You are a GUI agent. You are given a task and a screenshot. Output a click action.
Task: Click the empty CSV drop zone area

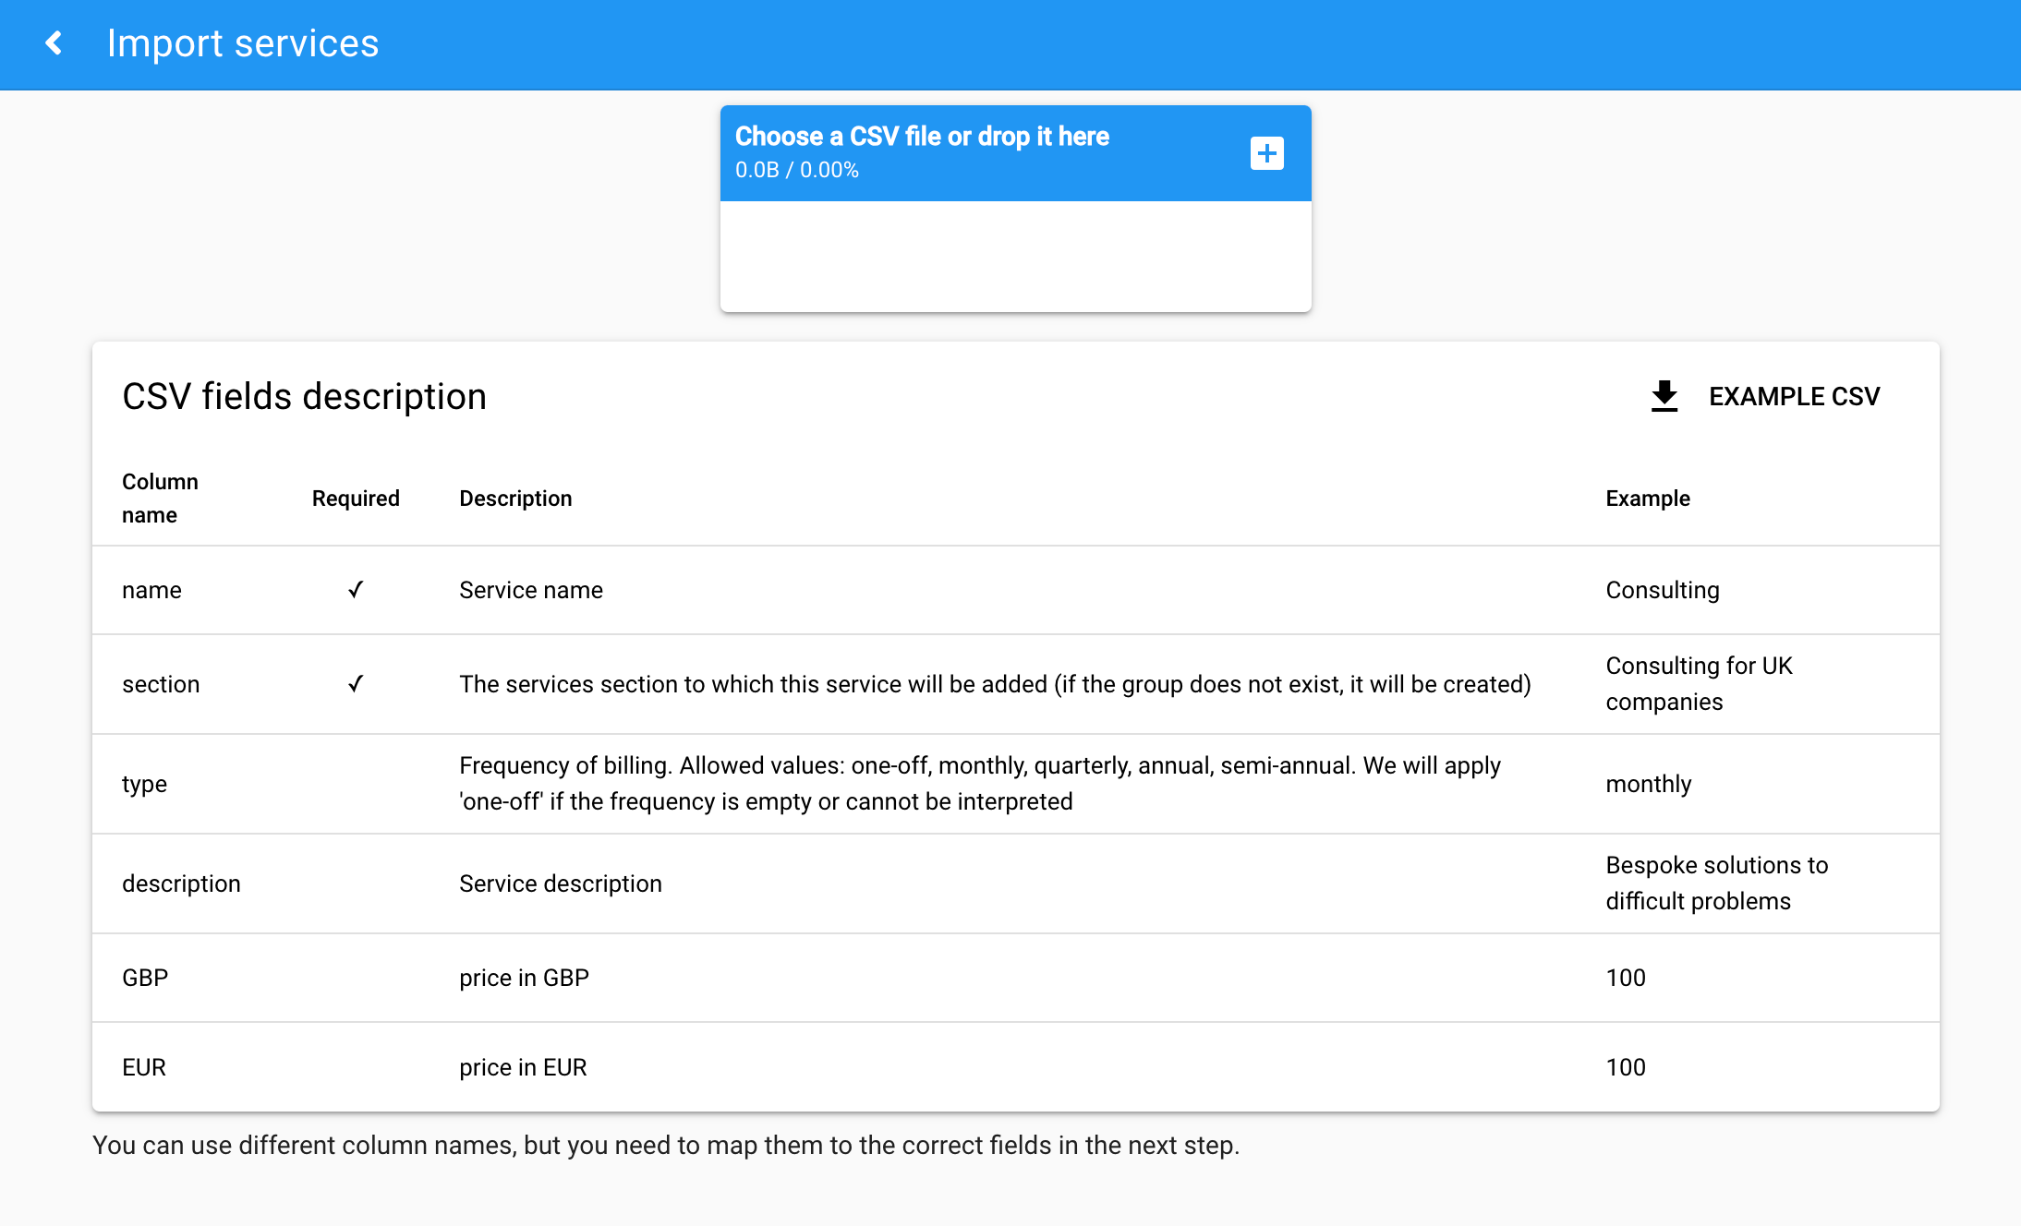click(x=1015, y=256)
